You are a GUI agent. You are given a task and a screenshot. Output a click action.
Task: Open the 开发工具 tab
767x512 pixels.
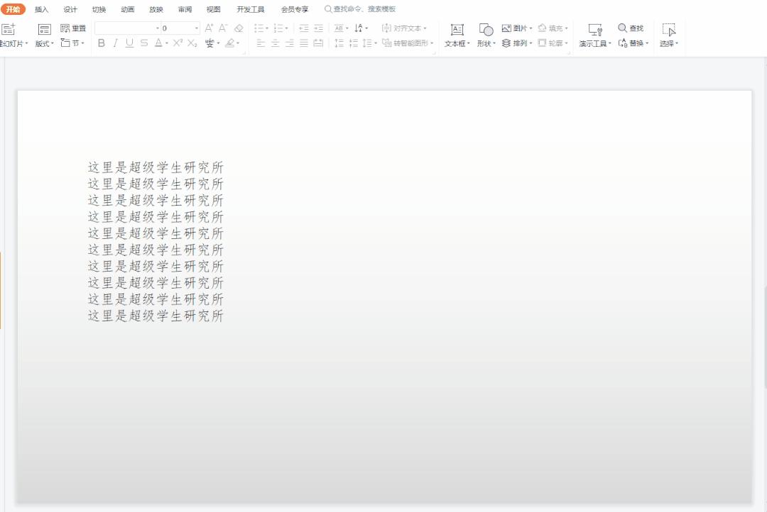point(251,9)
